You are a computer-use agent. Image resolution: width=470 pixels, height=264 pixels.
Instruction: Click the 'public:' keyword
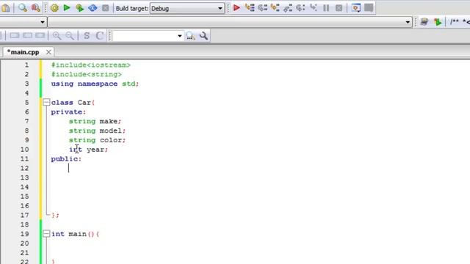coord(66,159)
